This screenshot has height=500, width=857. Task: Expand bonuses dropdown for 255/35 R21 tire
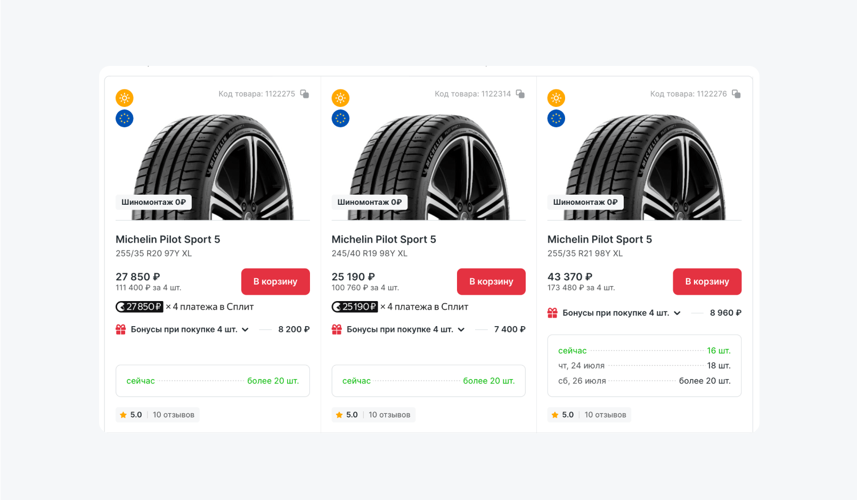click(x=677, y=313)
